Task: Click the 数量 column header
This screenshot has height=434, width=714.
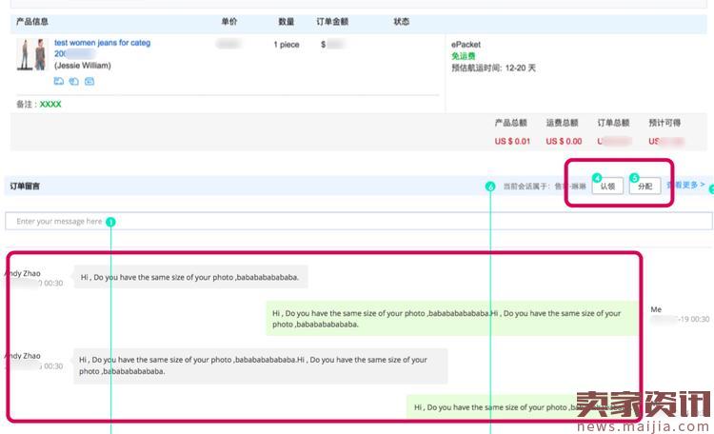Action: [286, 21]
